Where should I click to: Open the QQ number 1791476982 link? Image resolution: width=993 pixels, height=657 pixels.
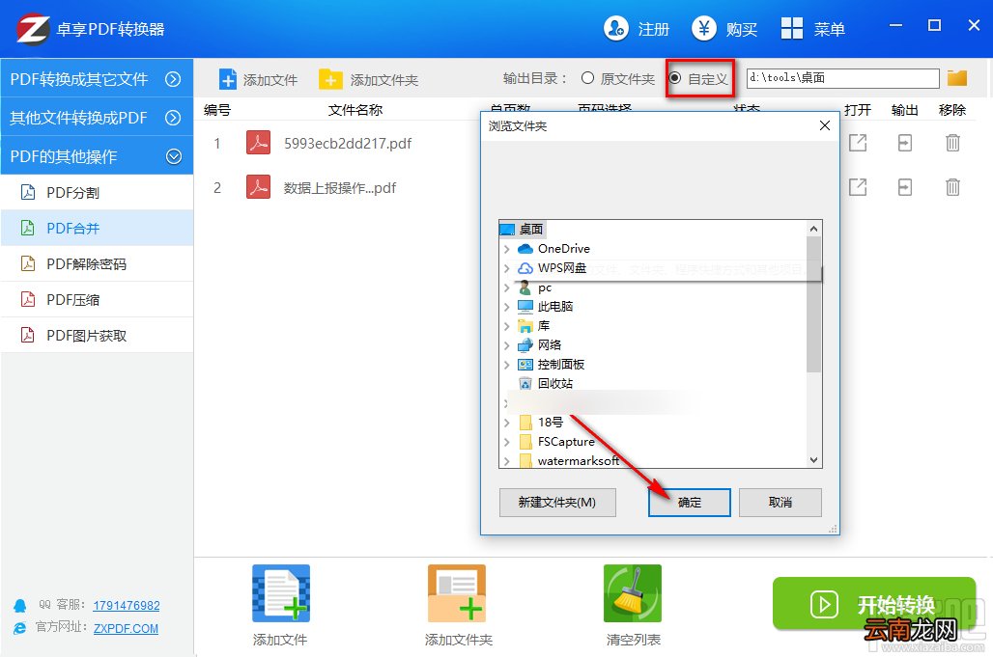coord(126,605)
